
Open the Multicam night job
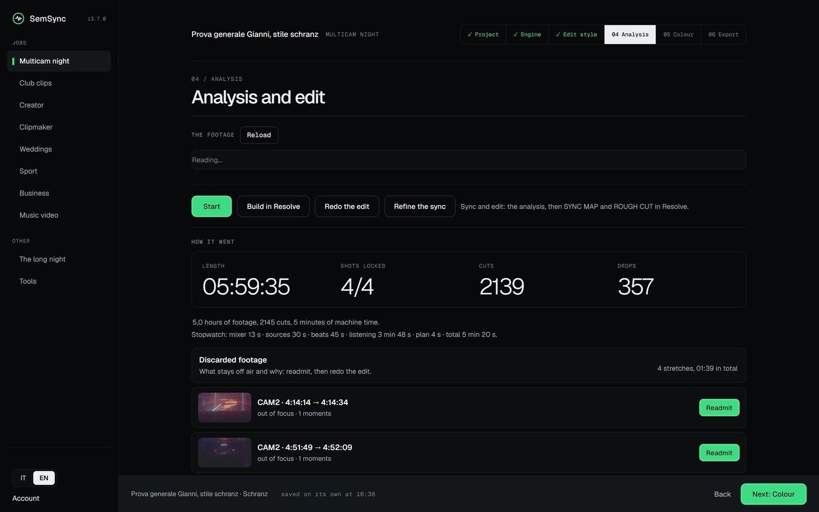point(59,61)
